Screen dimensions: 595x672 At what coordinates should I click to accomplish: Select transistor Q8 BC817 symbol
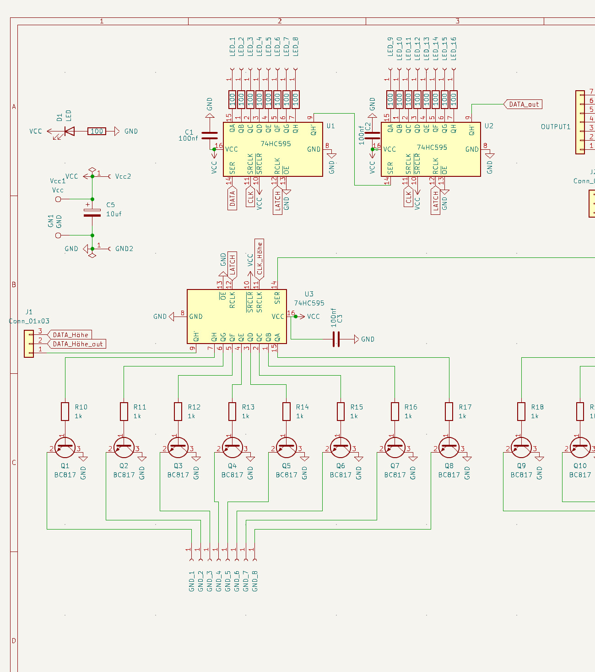click(x=449, y=448)
